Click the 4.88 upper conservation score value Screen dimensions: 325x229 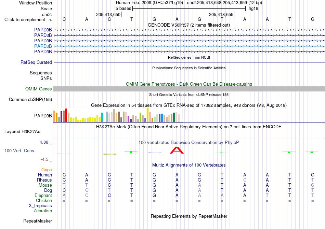point(44,142)
